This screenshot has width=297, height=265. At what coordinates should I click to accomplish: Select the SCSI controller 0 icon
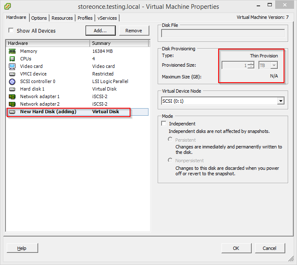(12, 81)
